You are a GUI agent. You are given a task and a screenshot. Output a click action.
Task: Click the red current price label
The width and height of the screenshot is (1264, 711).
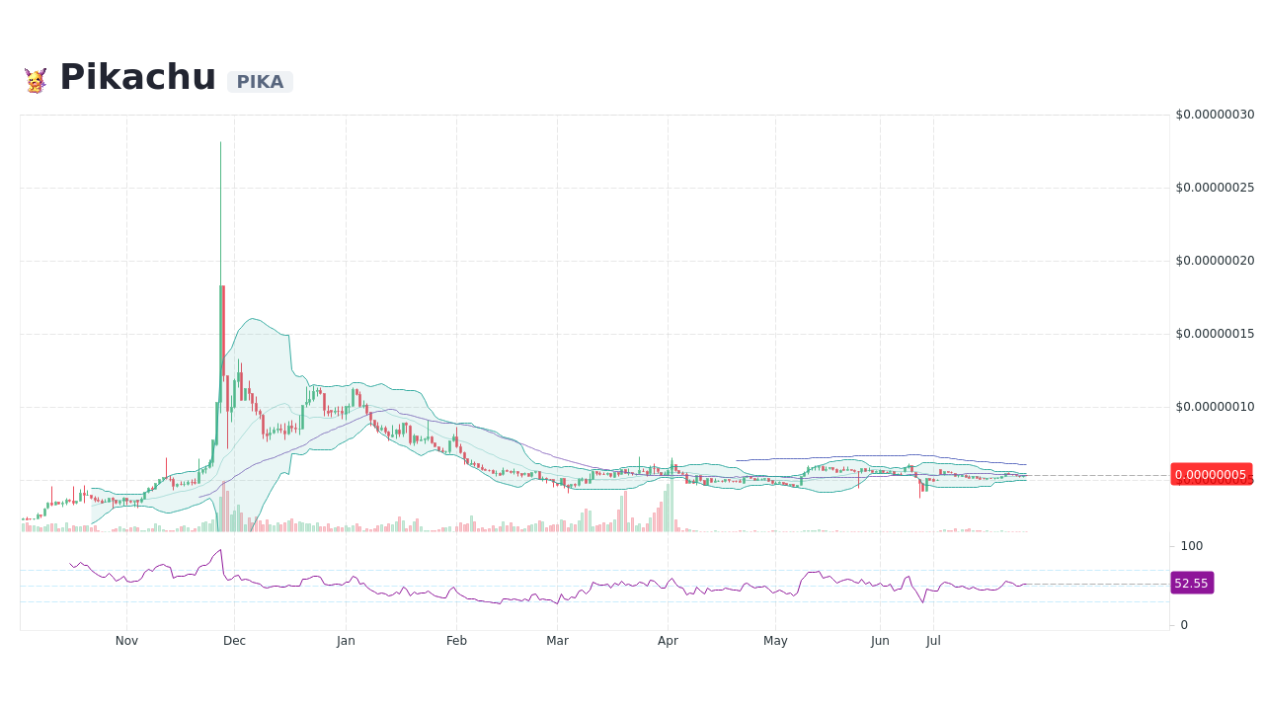coord(1212,475)
